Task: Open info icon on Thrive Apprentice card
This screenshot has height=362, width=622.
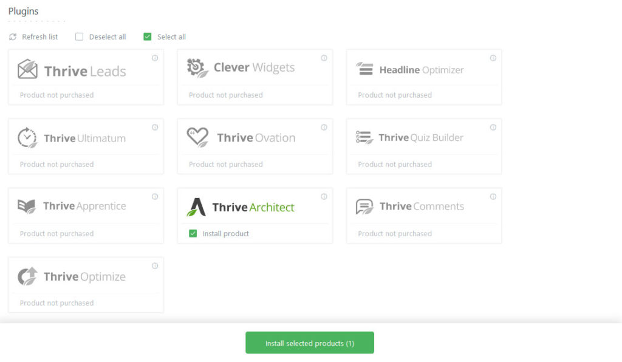Action: pyautogui.click(x=155, y=197)
